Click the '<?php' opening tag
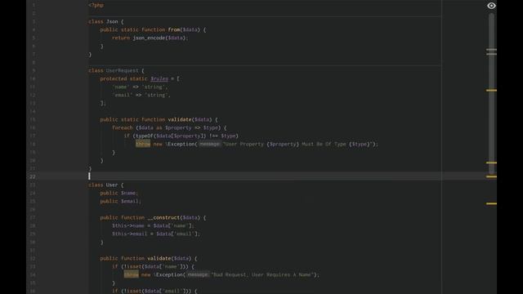Viewport: 523px width, 294px height. click(96, 6)
